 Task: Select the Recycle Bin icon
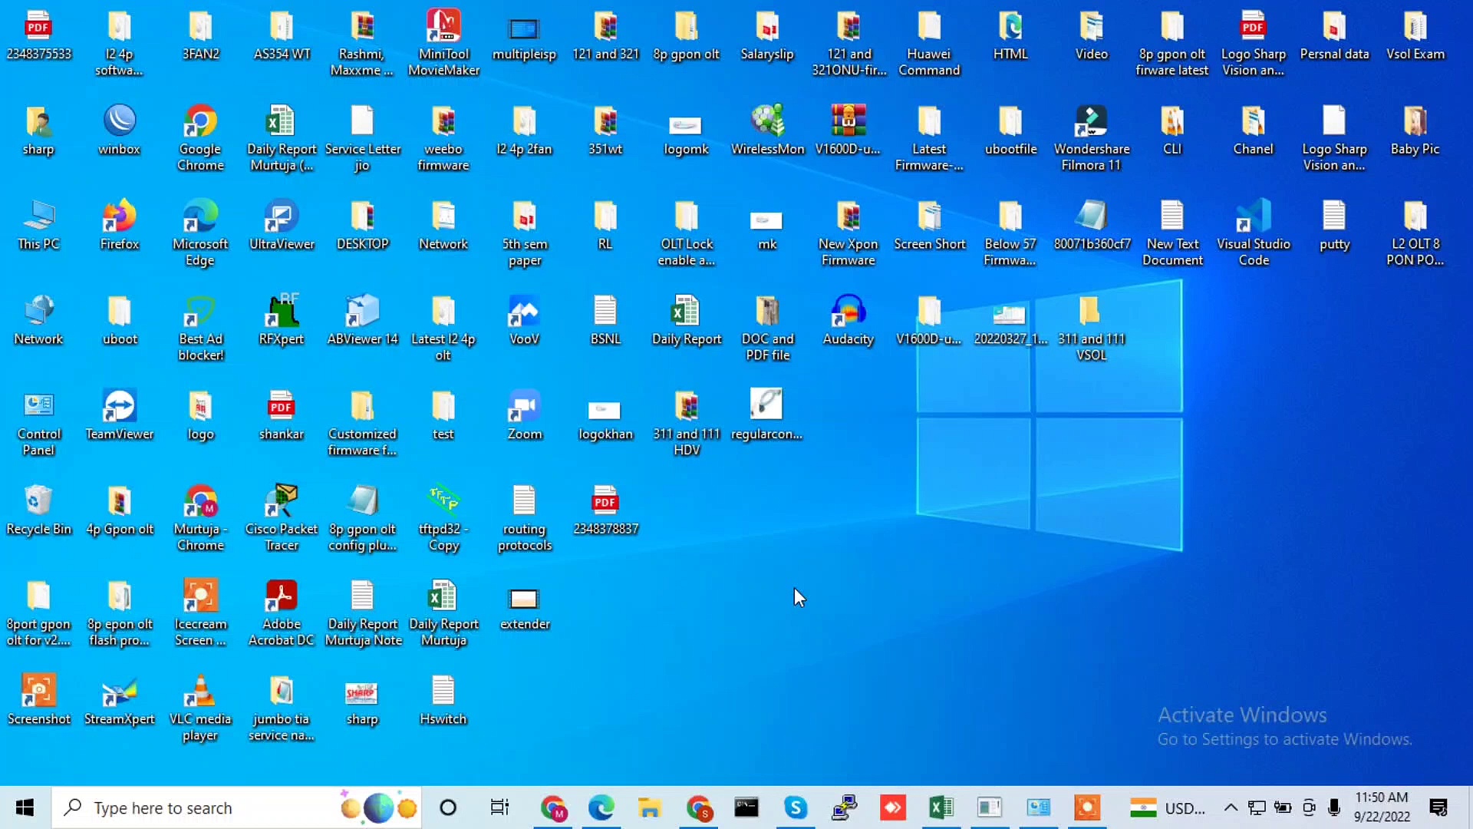point(38,503)
